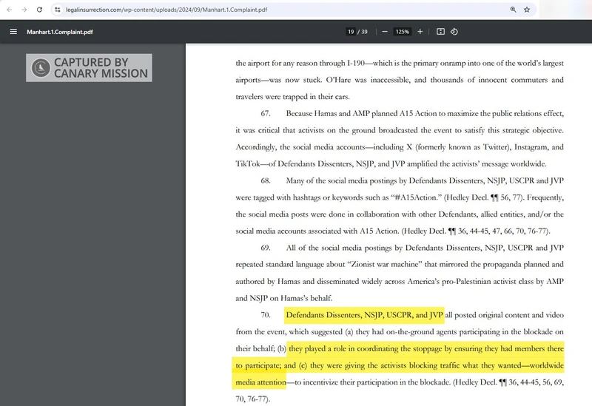This screenshot has width=592, height=406.
Task: Click the browser back arrow
Action: click(9, 10)
